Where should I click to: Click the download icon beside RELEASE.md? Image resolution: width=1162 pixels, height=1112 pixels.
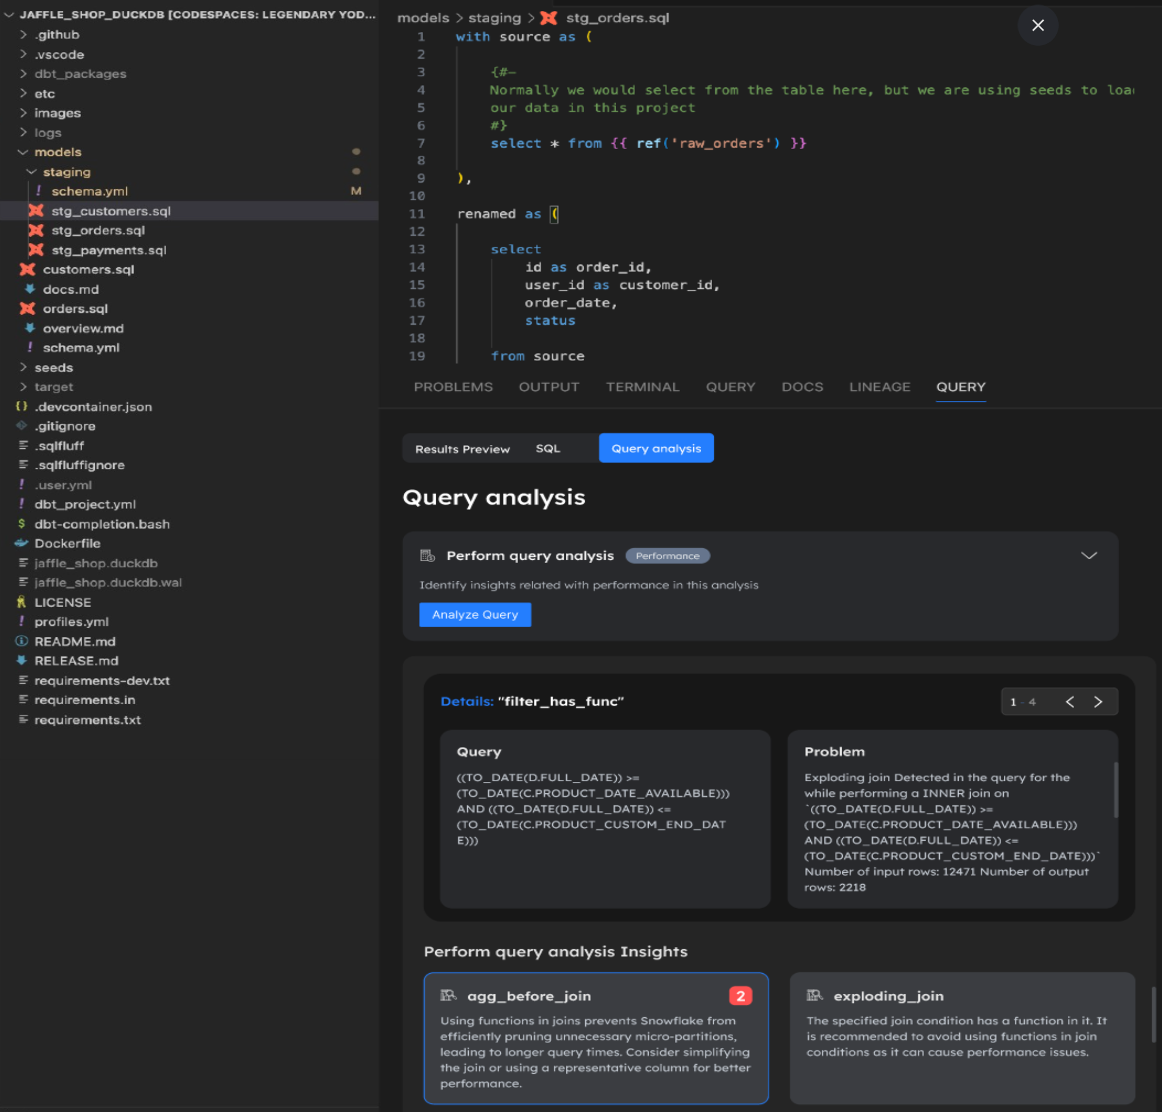pos(22,660)
